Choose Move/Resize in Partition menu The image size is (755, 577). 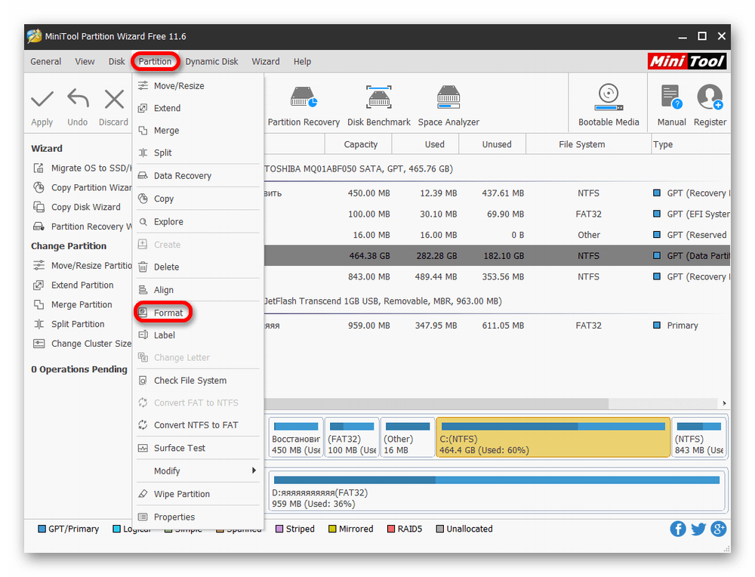(198, 86)
